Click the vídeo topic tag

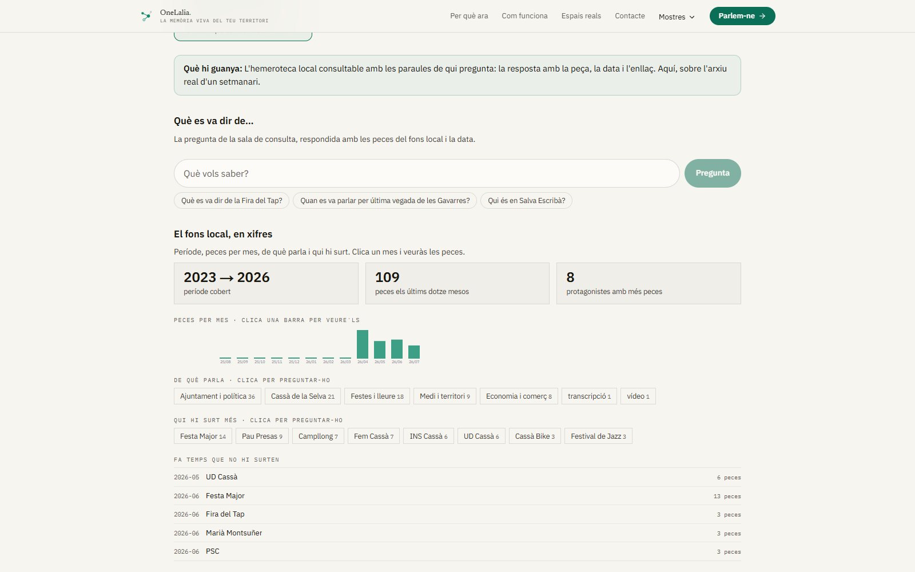638,396
